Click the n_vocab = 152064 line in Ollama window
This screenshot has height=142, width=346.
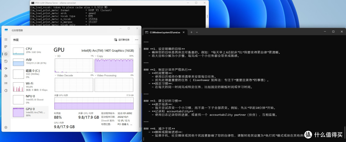(x=63, y=19)
